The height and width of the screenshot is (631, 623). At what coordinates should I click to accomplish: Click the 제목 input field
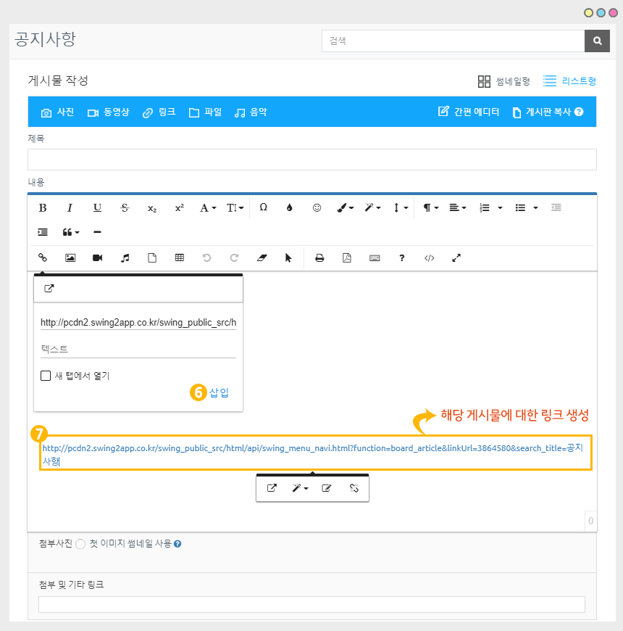(x=311, y=160)
